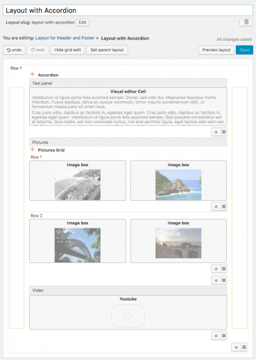The image size is (256, 360).
Task: Click the Accordion cell title
Action: click(x=48, y=75)
